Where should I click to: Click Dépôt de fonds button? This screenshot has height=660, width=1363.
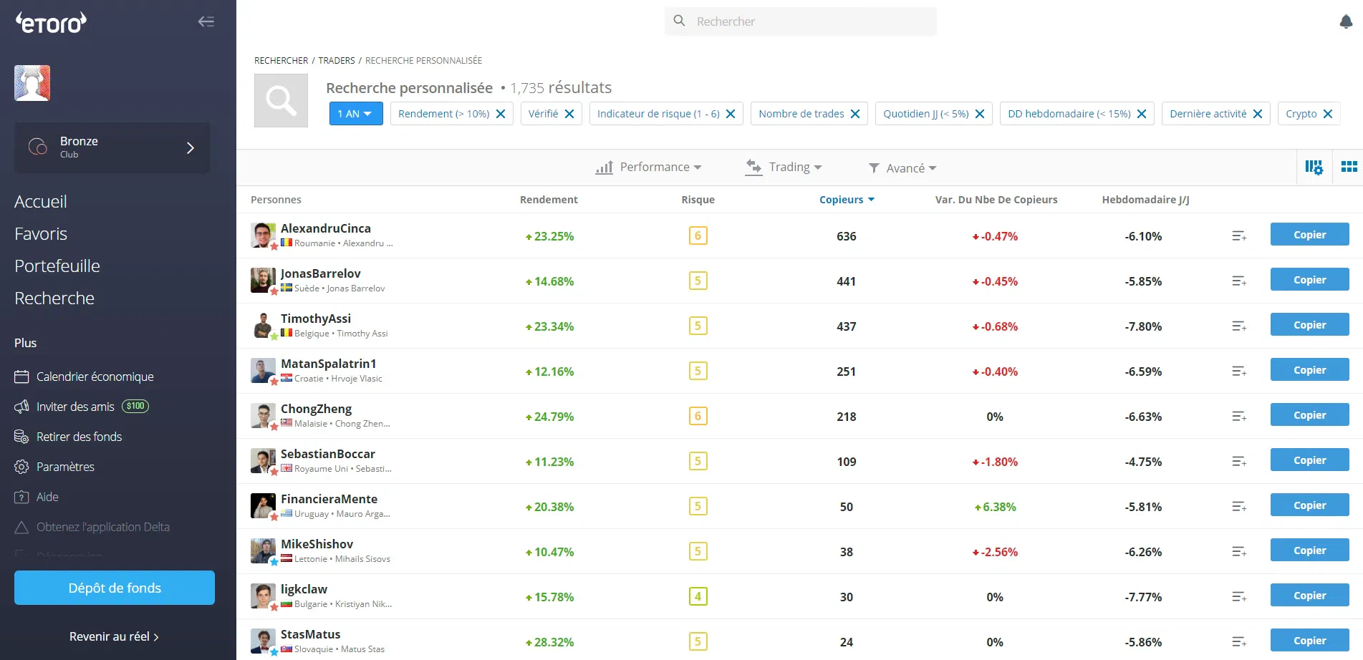[115, 588]
